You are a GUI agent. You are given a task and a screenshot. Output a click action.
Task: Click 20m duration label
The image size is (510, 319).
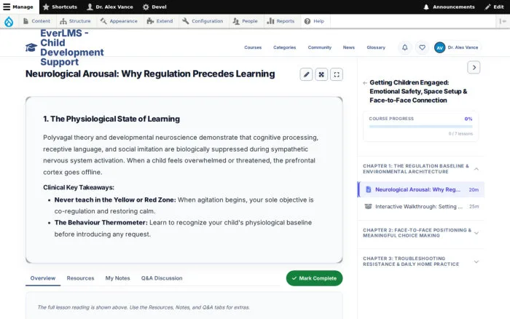(x=474, y=189)
